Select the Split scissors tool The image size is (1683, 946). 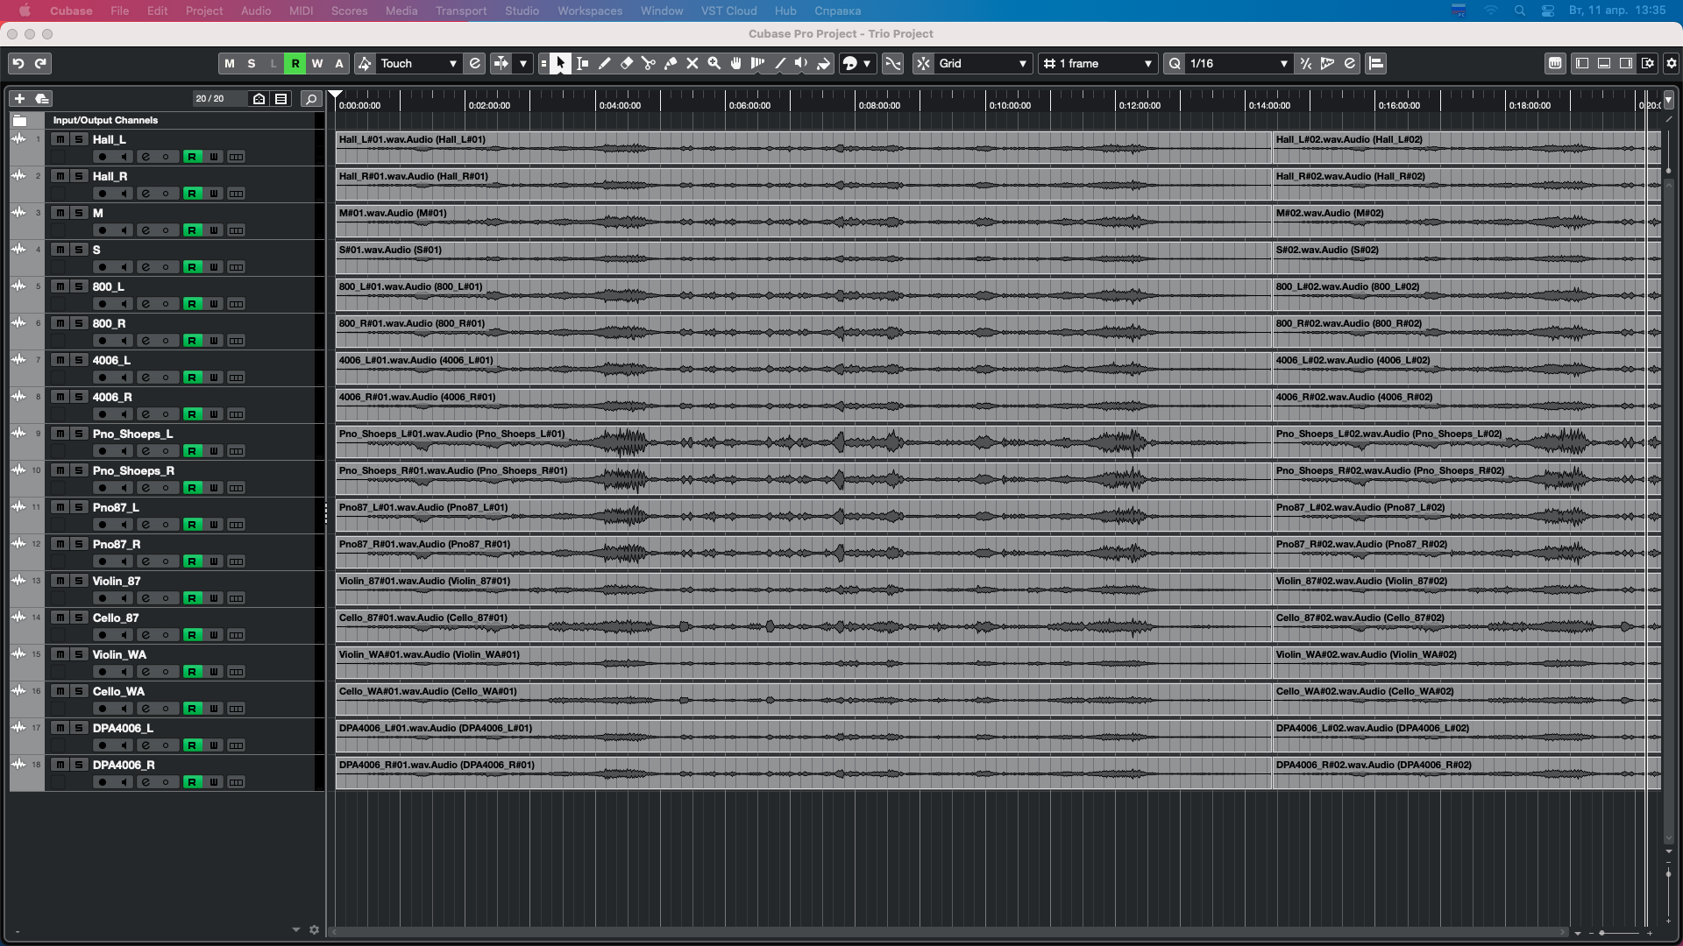[x=649, y=63]
